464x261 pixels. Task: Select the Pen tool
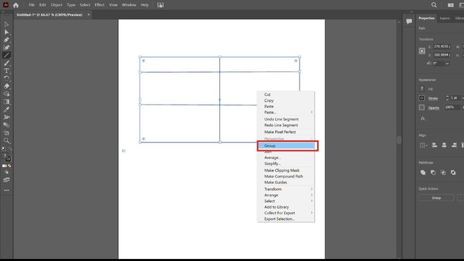pos(7,40)
